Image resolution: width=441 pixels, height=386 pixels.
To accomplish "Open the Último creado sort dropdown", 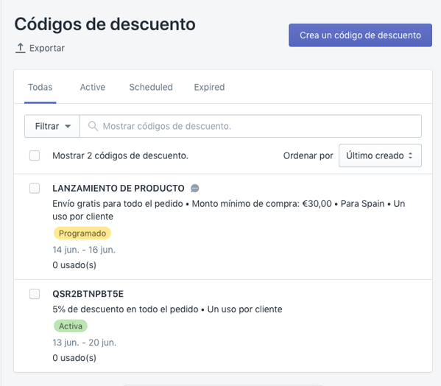I will click(380, 155).
